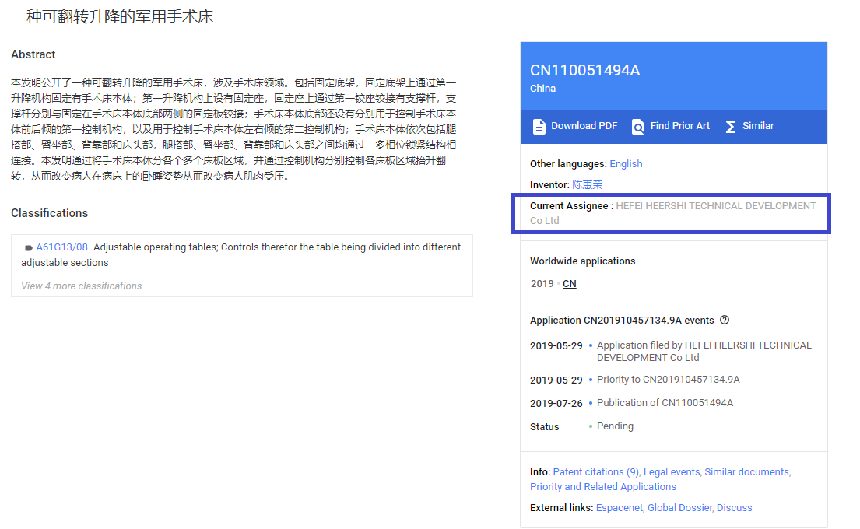The height and width of the screenshot is (529, 860).
Task: Click the Pending status value
Action: click(615, 426)
